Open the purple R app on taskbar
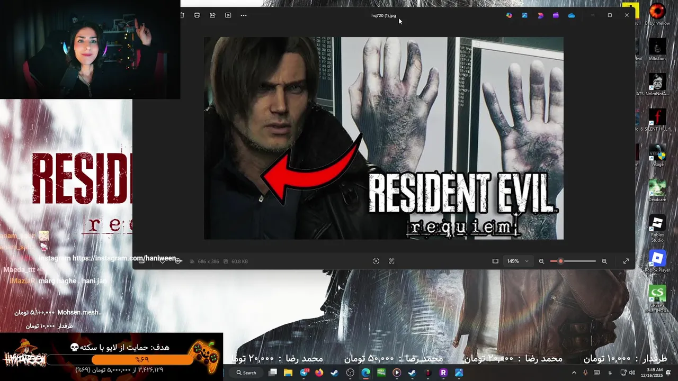The height and width of the screenshot is (381, 678). click(443, 373)
